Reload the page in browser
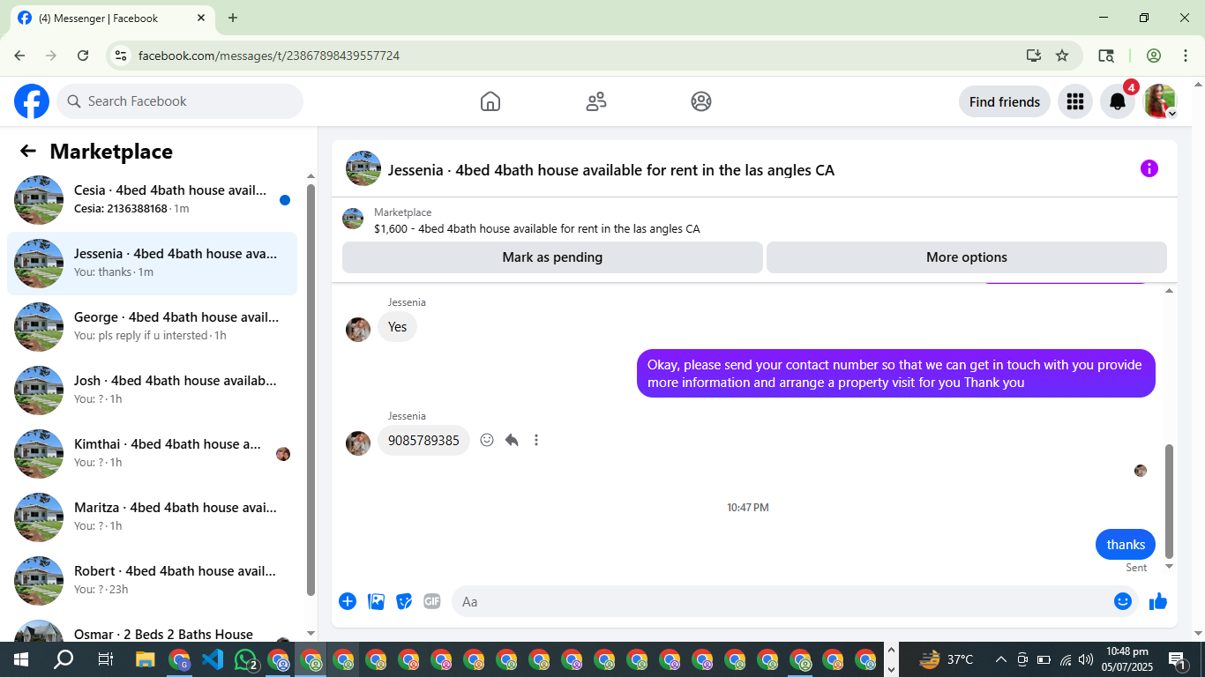Screen dimensions: 1205x677 tap(83, 56)
